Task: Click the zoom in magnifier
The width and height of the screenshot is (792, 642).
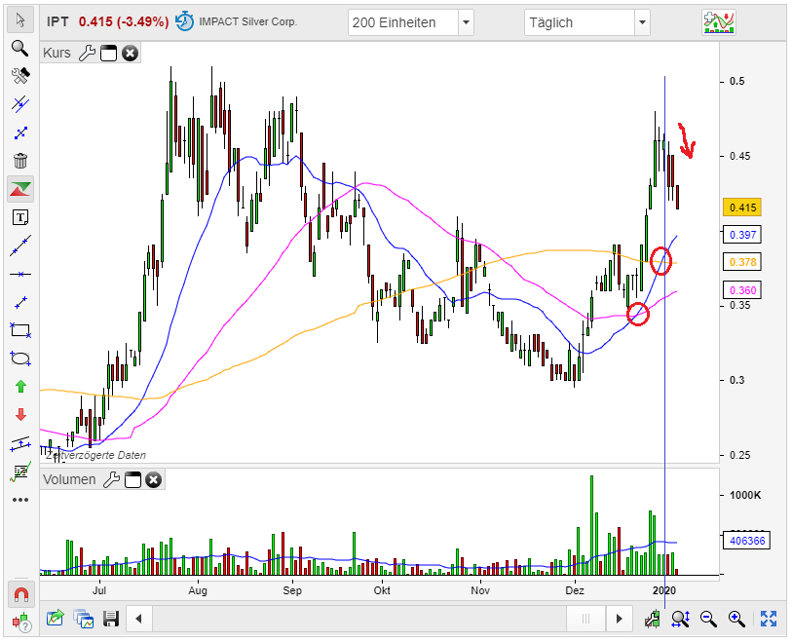Action: point(736,619)
